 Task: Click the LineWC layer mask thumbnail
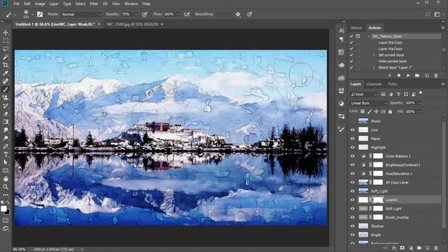[378, 199]
